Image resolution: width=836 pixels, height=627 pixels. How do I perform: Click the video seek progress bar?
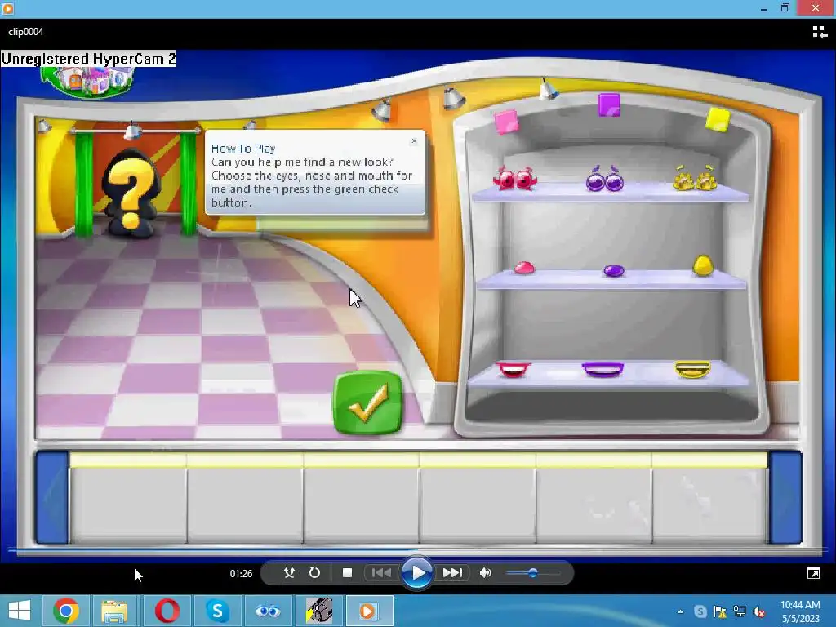(418, 549)
